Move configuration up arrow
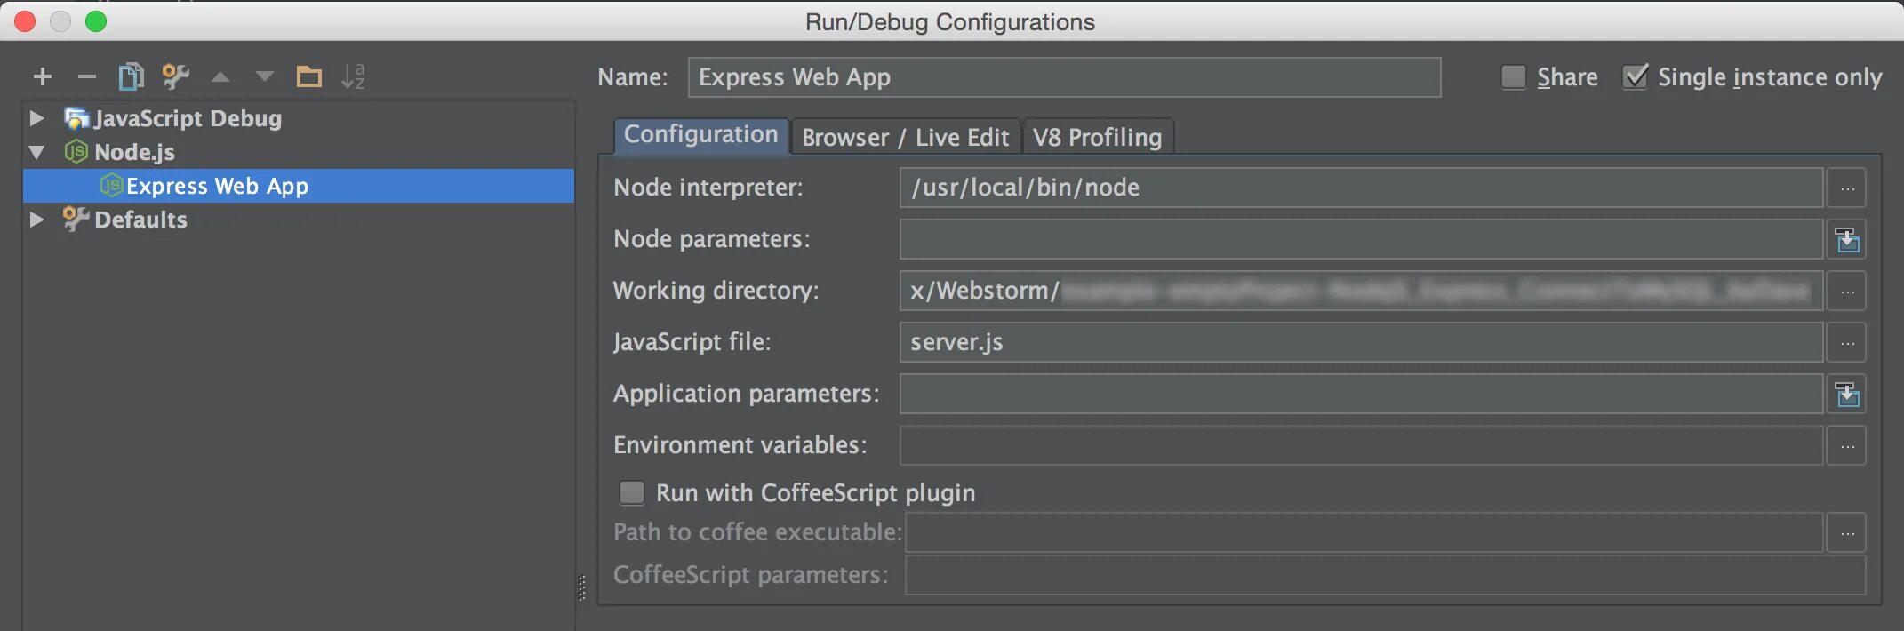 (x=220, y=77)
